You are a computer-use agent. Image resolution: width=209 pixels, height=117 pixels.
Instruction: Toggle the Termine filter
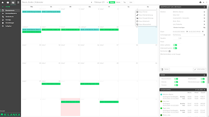click(x=176, y=85)
